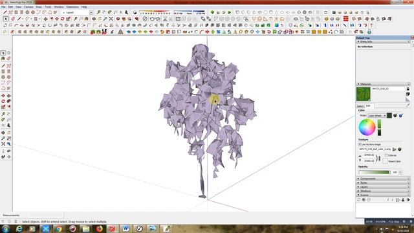Image resolution: width=414 pixels, height=233 pixels.
Task: Click the material name input field
Action: coord(388,89)
